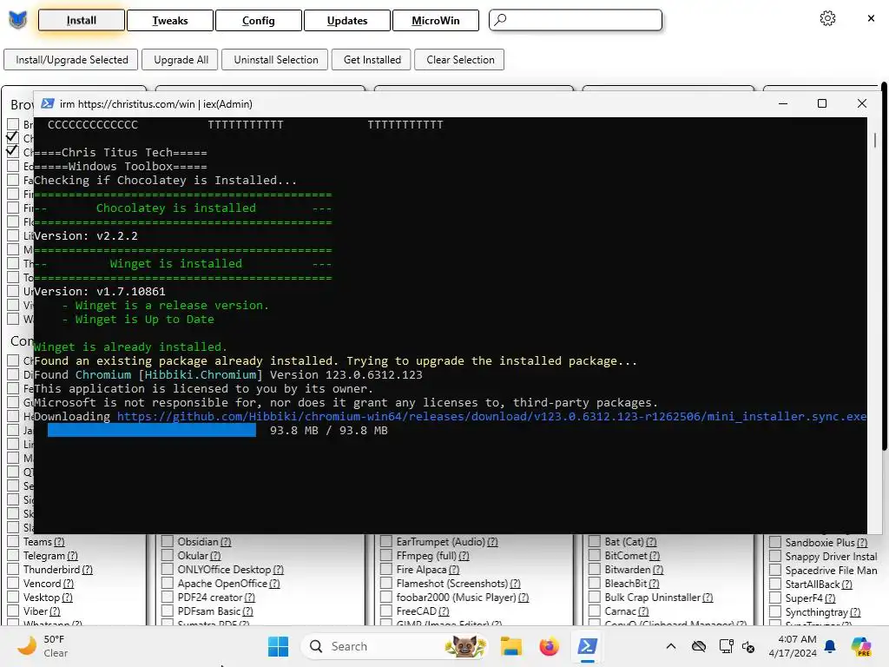Check the Bitwarden checkbox

click(x=594, y=570)
